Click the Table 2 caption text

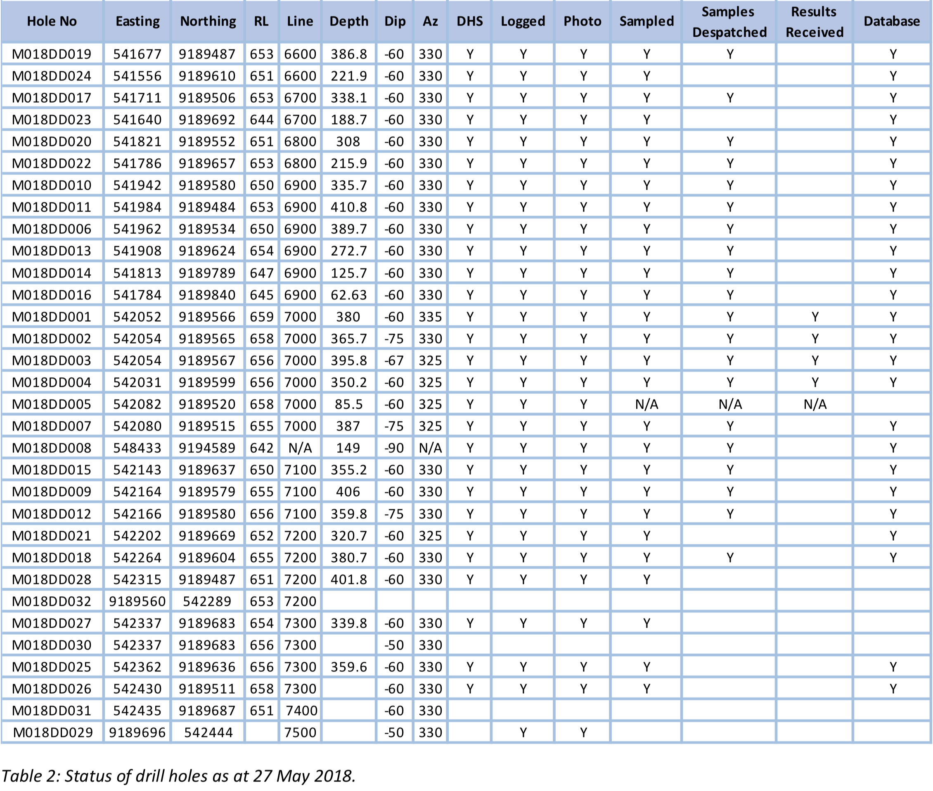pos(178,775)
